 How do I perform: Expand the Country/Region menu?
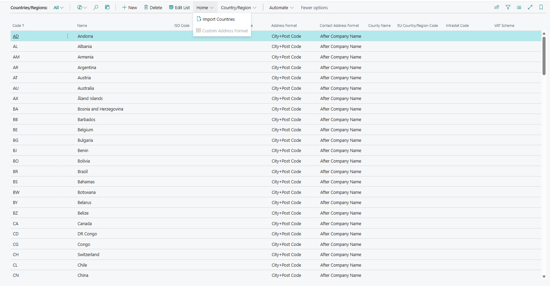tap(239, 7)
